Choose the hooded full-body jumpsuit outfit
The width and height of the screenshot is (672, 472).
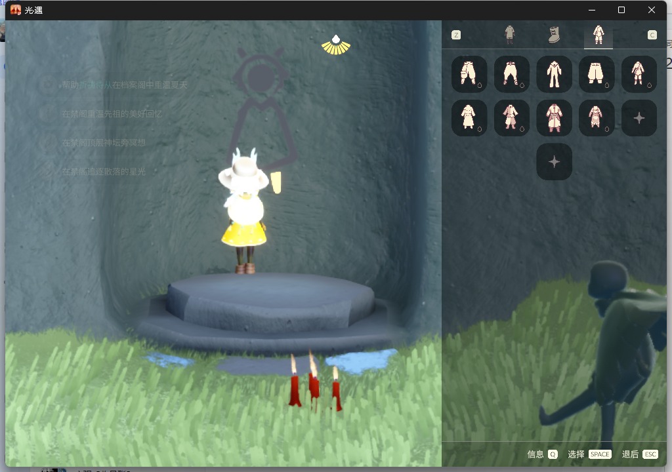[x=554, y=73]
